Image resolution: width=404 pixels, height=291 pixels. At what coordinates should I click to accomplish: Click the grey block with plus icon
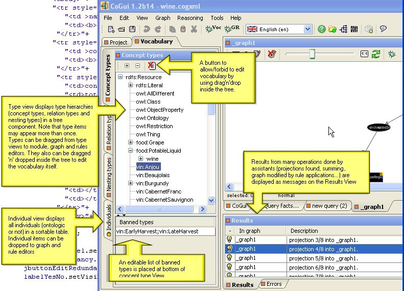[x=369, y=29]
